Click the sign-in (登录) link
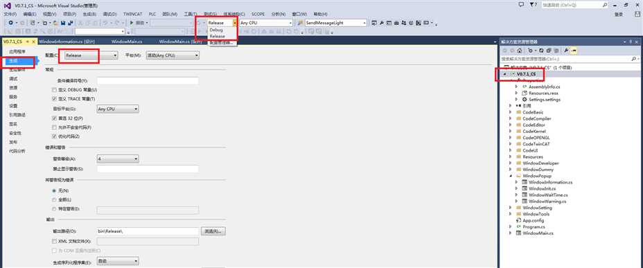Image resolution: width=643 pixels, height=268 pixels. pyautogui.click(x=619, y=14)
